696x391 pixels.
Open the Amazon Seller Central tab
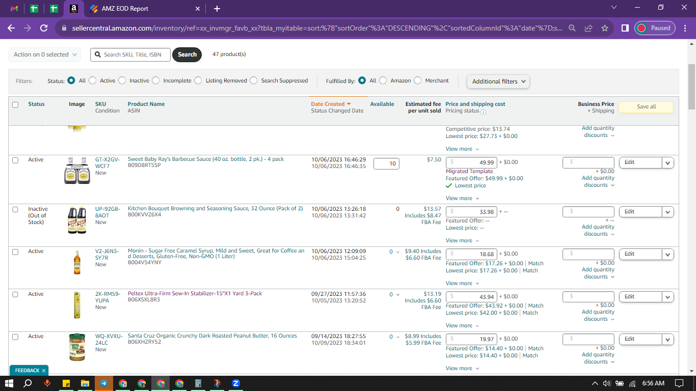(x=74, y=9)
